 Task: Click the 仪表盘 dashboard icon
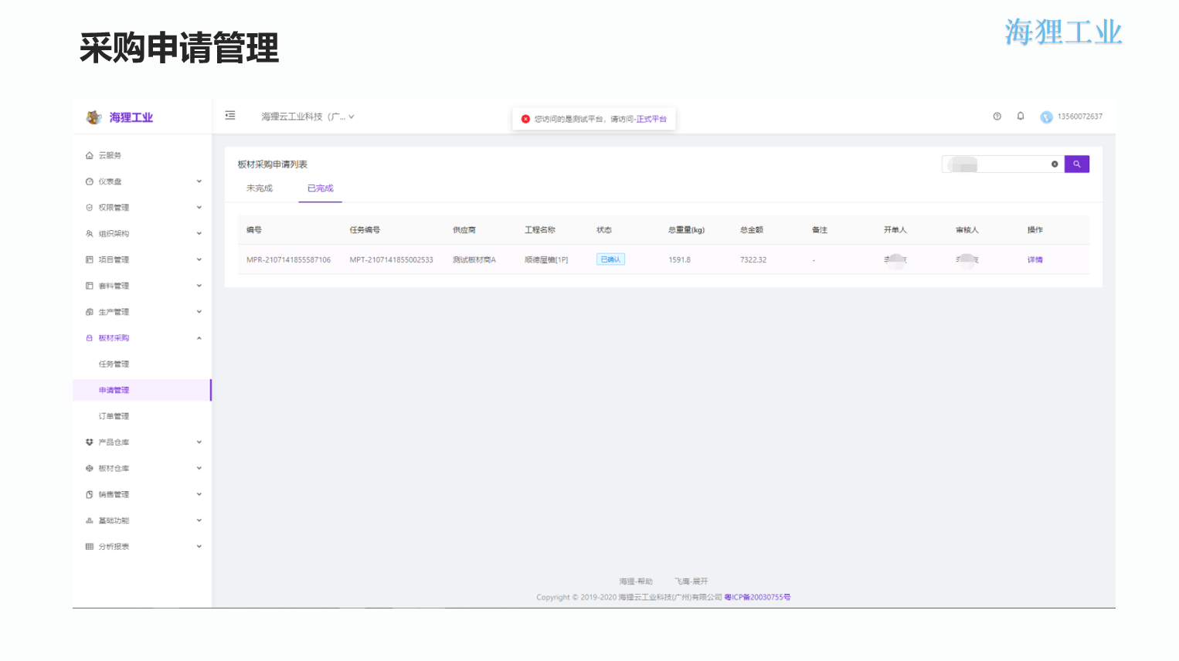90,181
